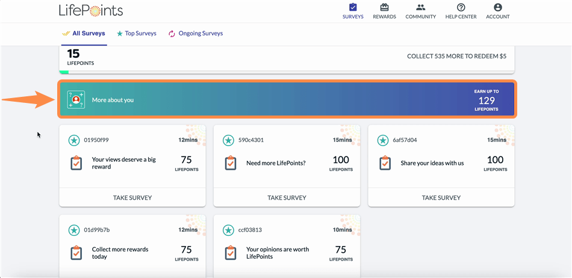This screenshot has height=278, width=572.
Task: Click Collect more rewards today title
Action: (120, 253)
